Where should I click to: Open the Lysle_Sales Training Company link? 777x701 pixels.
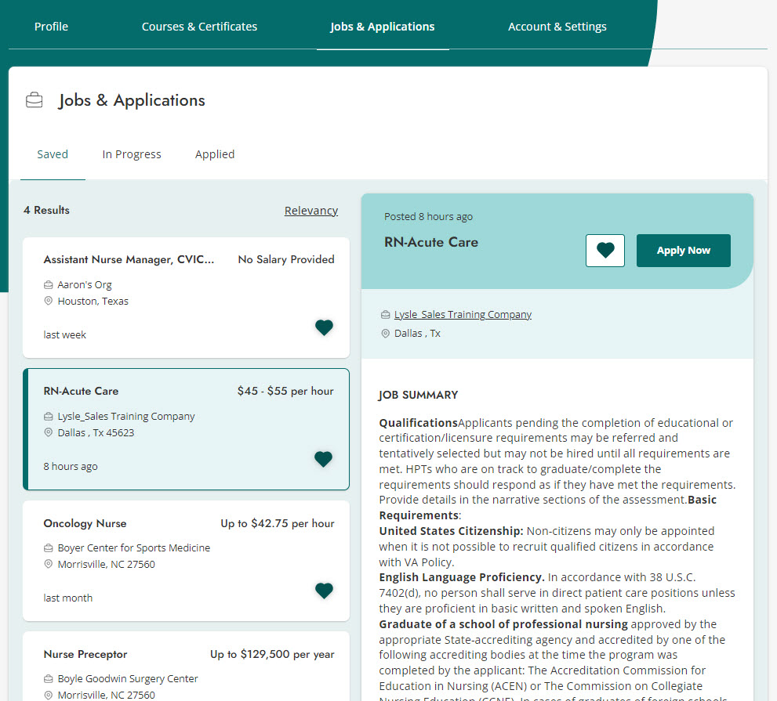(463, 314)
